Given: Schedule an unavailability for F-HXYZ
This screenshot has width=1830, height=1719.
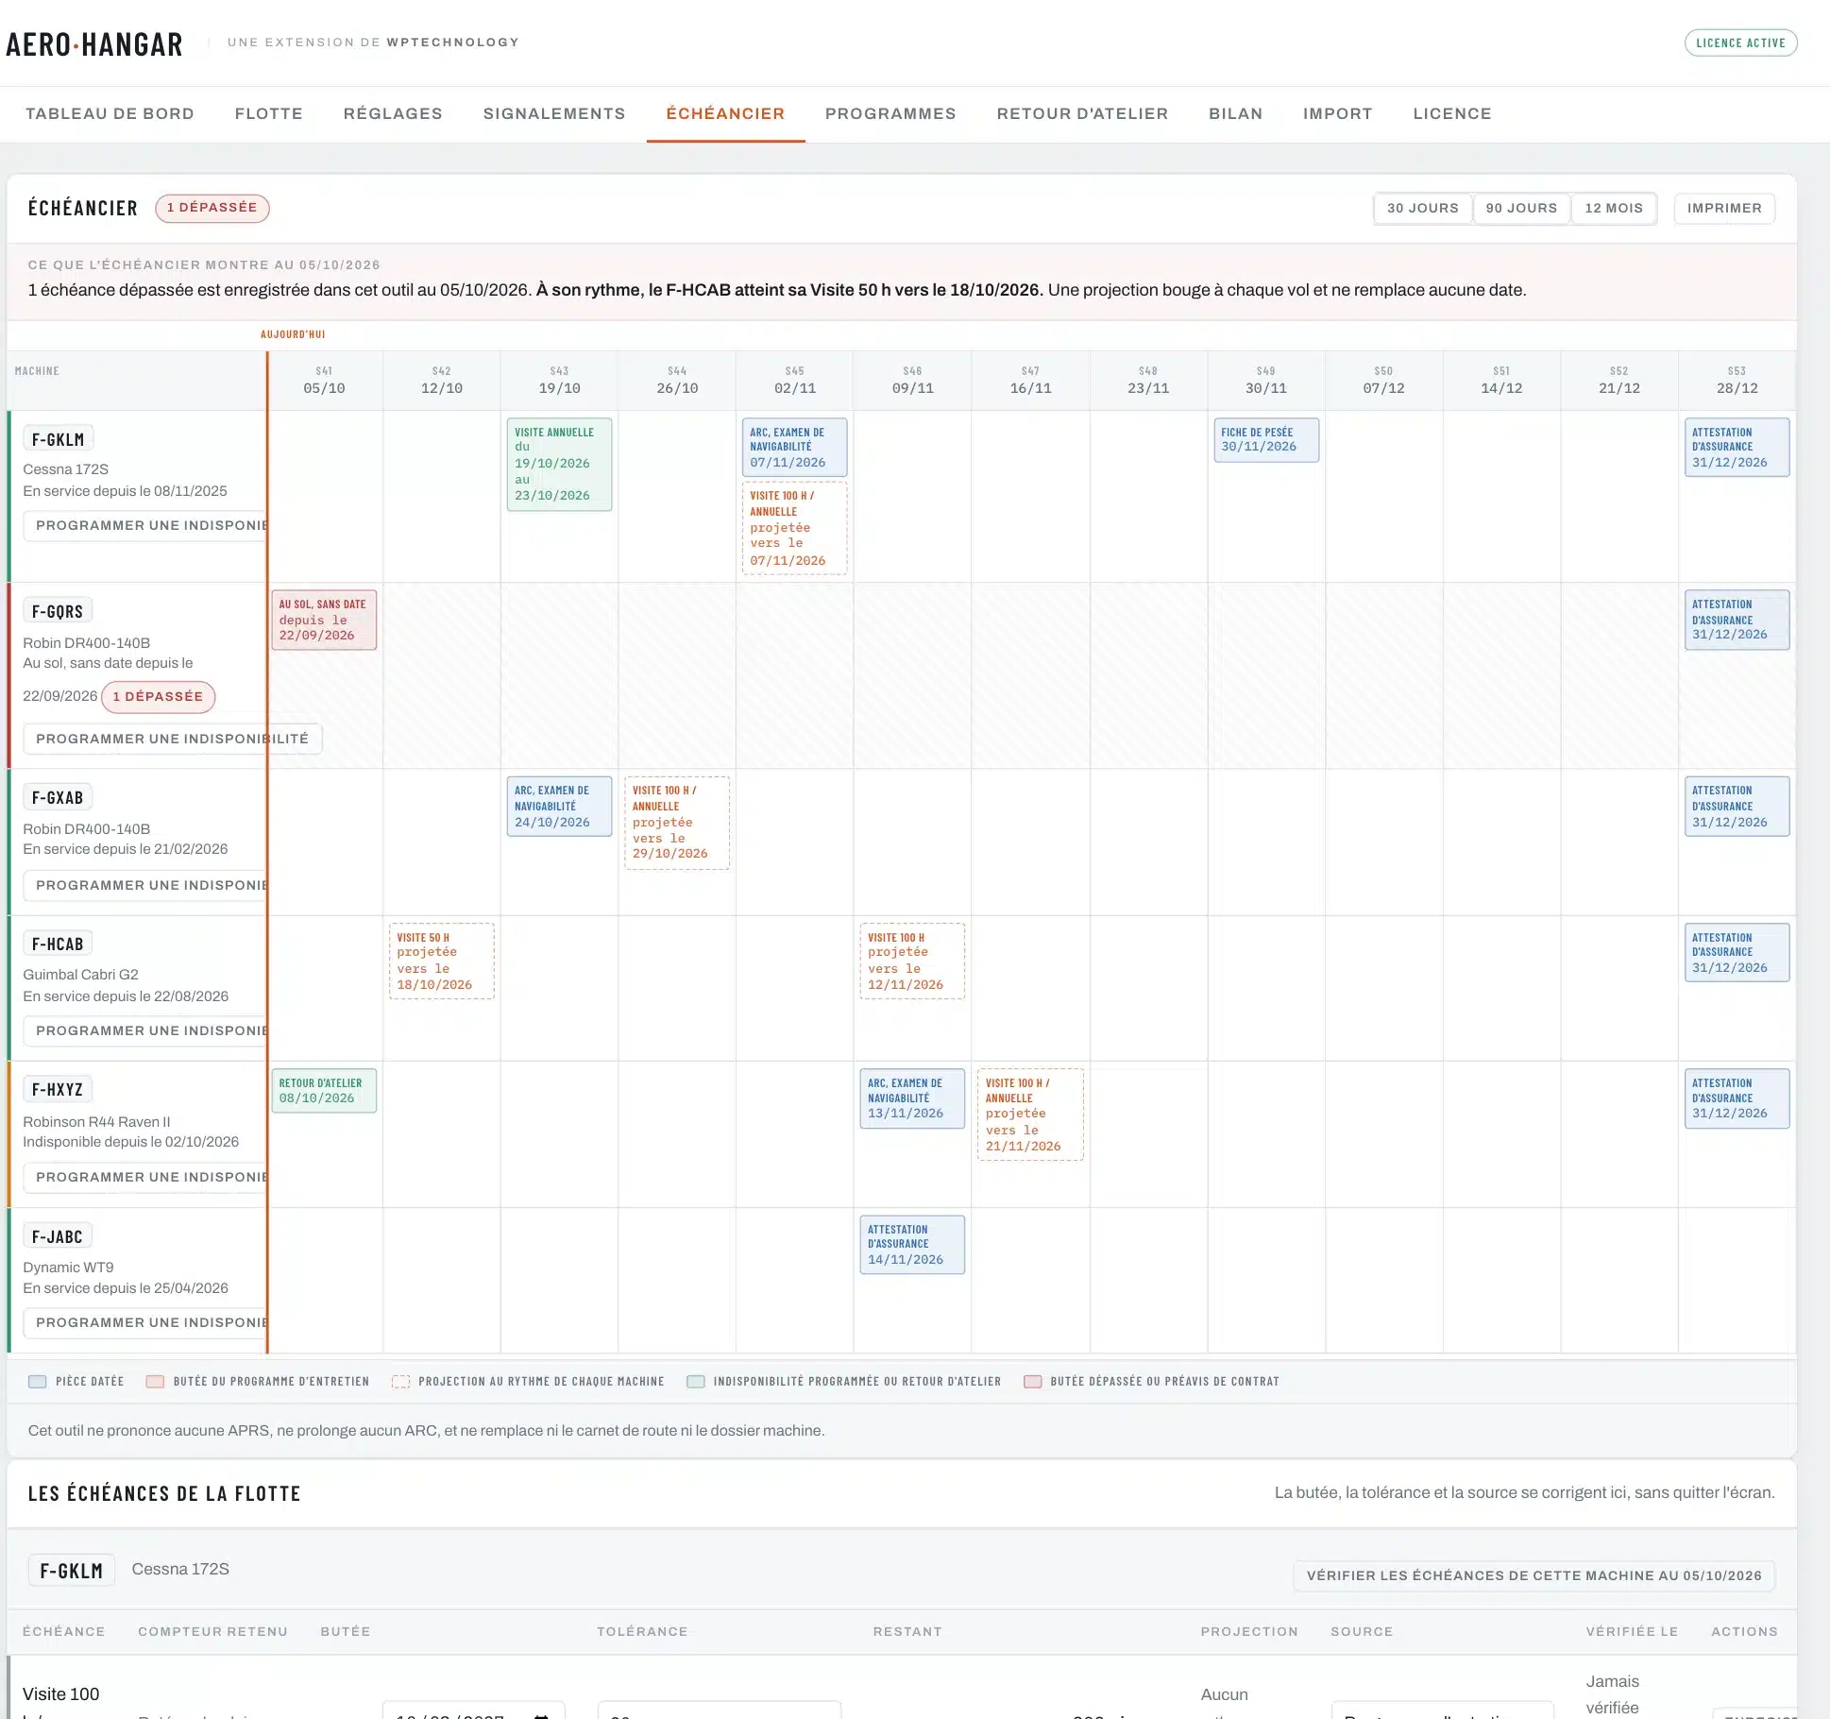Looking at the screenshot, I should [145, 1177].
